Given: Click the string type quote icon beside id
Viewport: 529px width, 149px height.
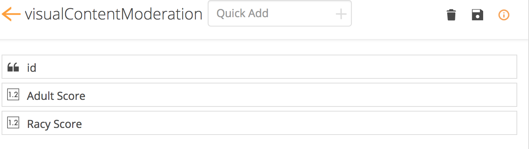Looking at the screenshot, I should pyautogui.click(x=13, y=67).
